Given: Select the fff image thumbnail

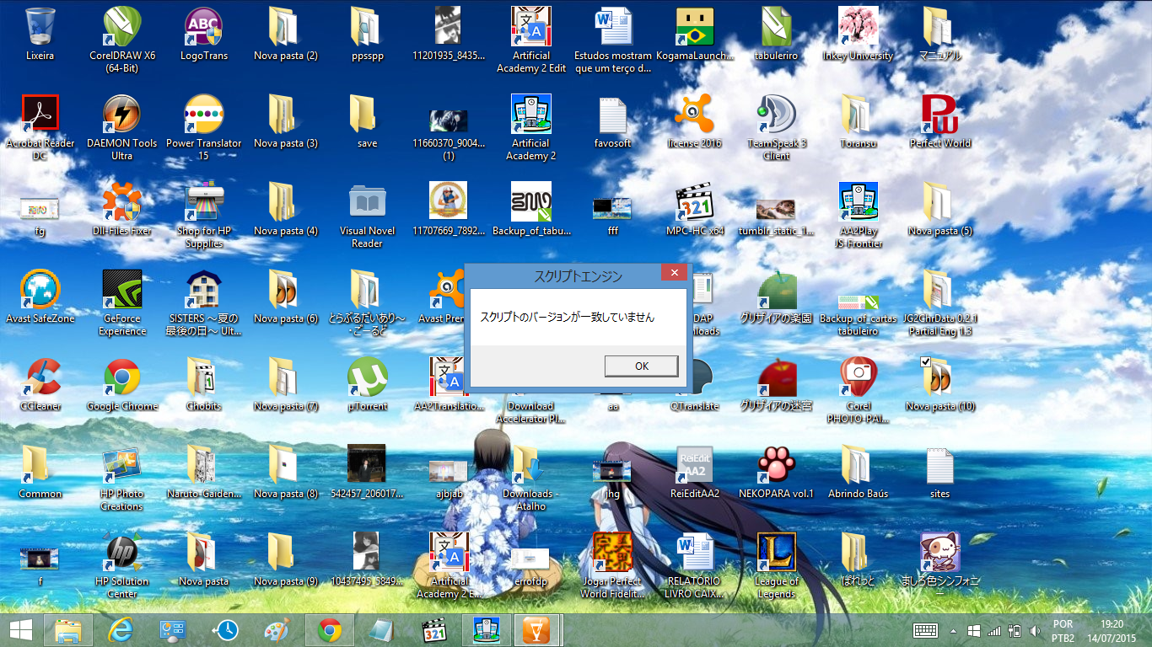Looking at the screenshot, I should [613, 209].
